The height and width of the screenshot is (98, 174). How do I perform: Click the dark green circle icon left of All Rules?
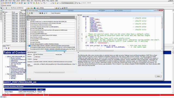pyautogui.click(x=35, y=8)
